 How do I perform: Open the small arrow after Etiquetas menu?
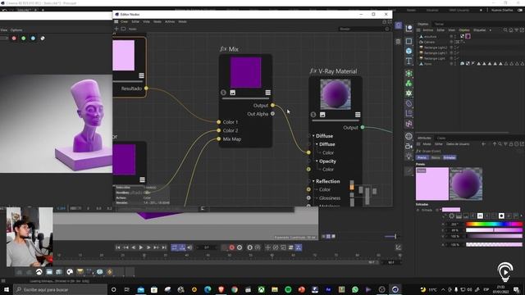491,30
